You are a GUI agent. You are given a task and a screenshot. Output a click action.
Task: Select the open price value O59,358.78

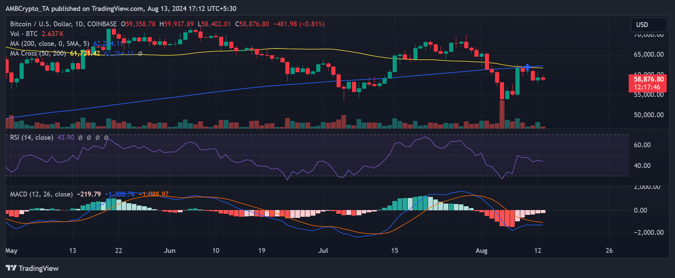point(138,24)
